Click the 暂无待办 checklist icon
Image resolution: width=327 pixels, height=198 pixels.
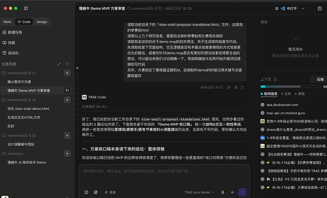(295, 39)
